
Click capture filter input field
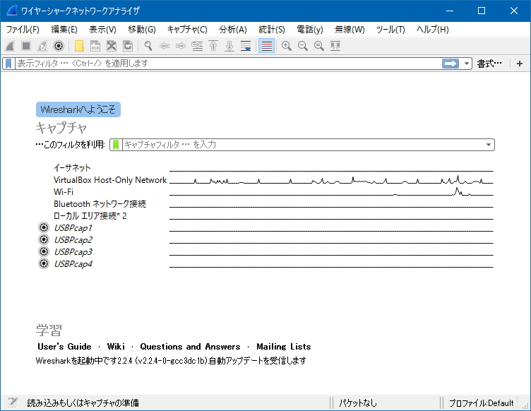(303, 145)
